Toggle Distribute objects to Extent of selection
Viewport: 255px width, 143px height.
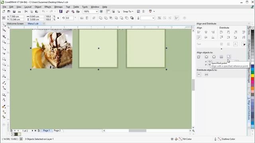coord(199,75)
